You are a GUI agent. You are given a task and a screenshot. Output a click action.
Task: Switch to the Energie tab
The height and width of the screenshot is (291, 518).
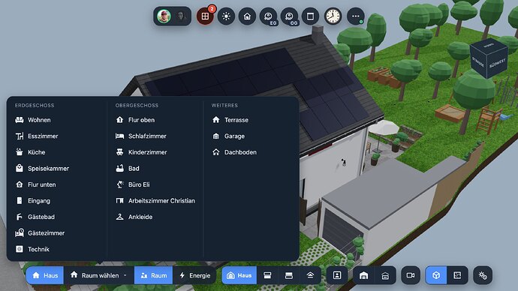(194, 275)
